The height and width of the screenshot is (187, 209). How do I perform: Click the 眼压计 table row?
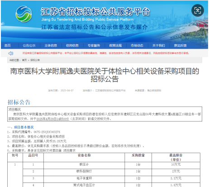click(111, 164)
